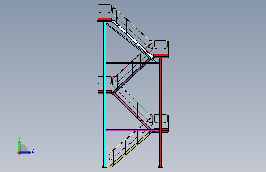Pick the white stringer of the top stair flight

coord(133,39)
